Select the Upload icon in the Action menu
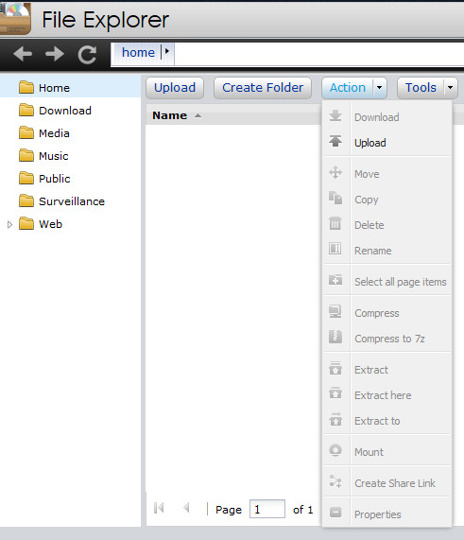Image resolution: width=464 pixels, height=540 pixels. click(x=335, y=141)
